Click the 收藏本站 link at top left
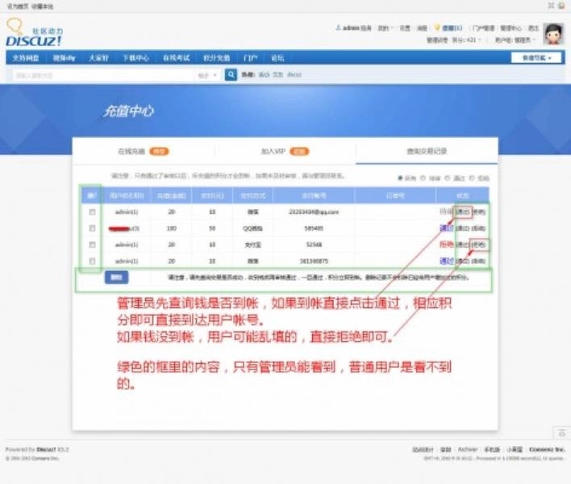The image size is (571, 484). coord(42,6)
